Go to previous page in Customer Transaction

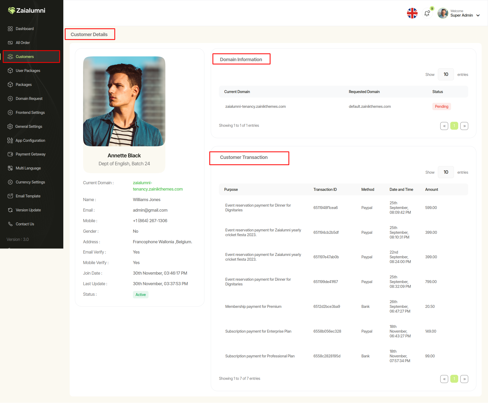444,379
